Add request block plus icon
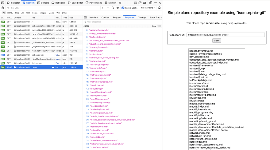This screenshot has width=270, height=150. (108, 8)
